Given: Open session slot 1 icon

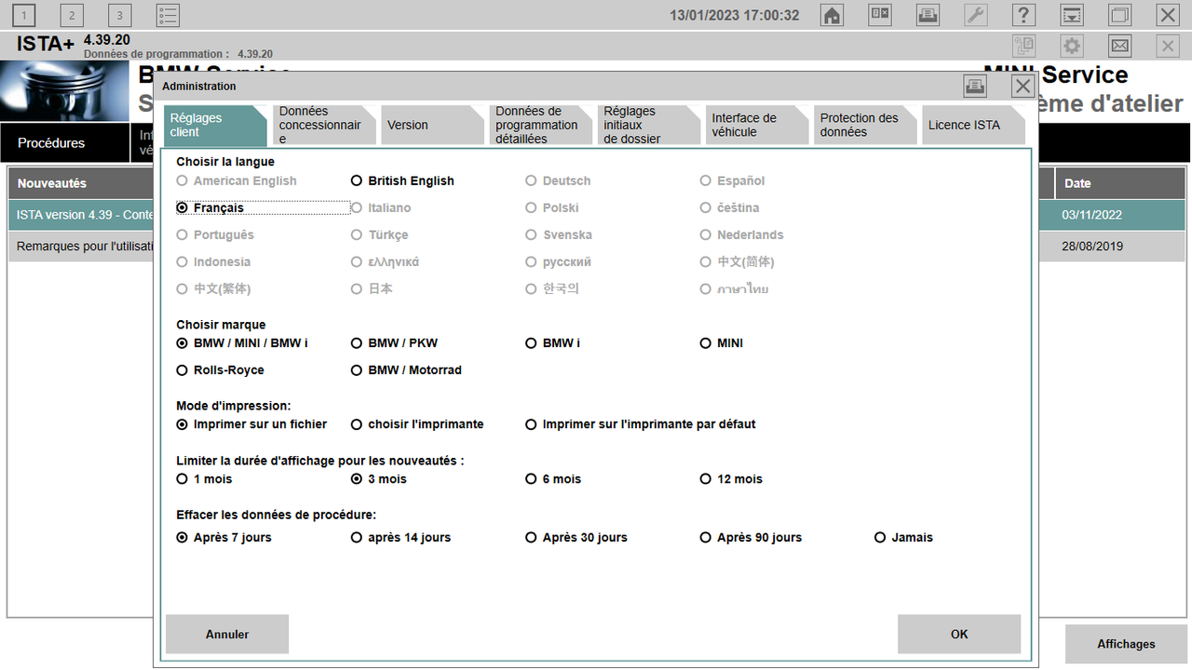Looking at the screenshot, I should point(23,15).
